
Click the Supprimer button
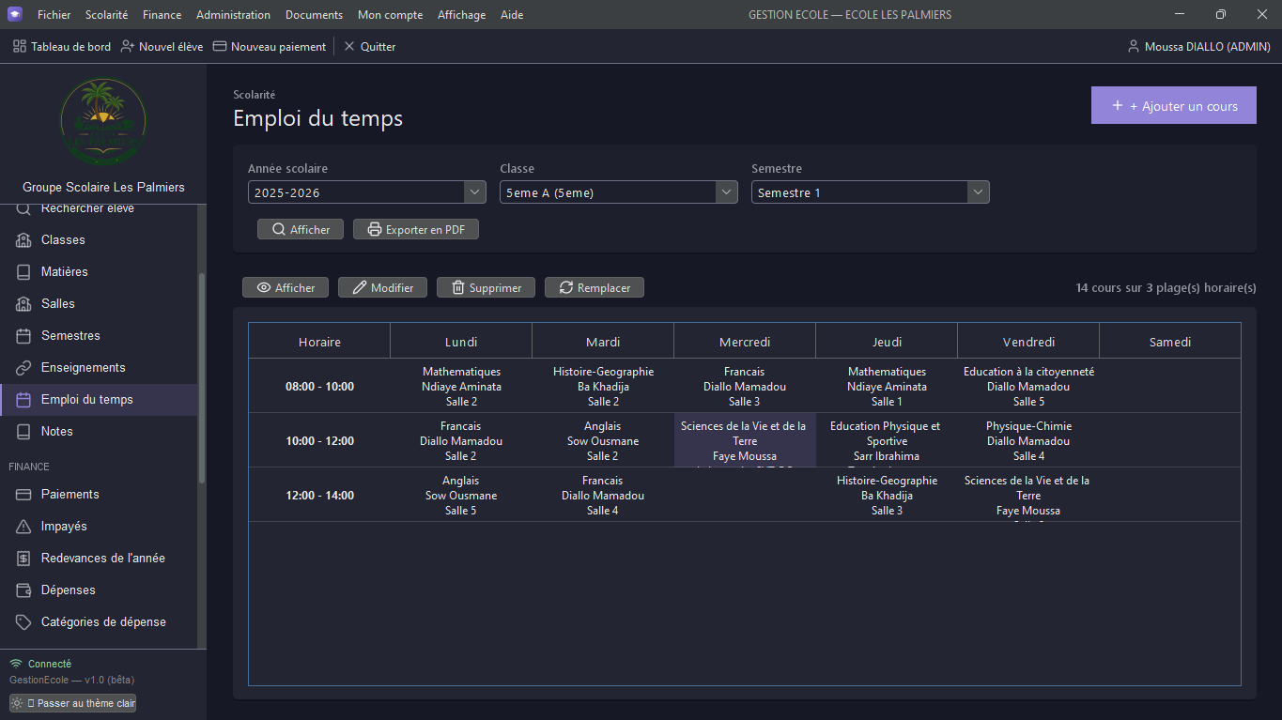486,287
